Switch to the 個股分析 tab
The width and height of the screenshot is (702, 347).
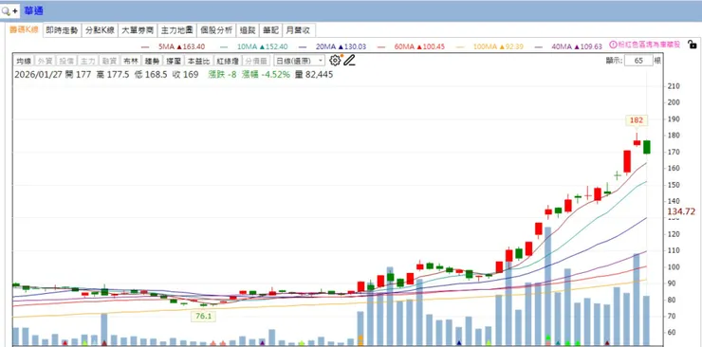[x=216, y=30]
